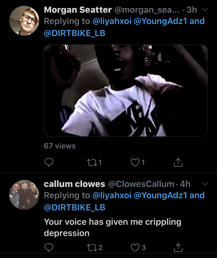Open options chevron on Morgan Seatter's tweet
This screenshot has width=217, height=258.
pos(205,10)
